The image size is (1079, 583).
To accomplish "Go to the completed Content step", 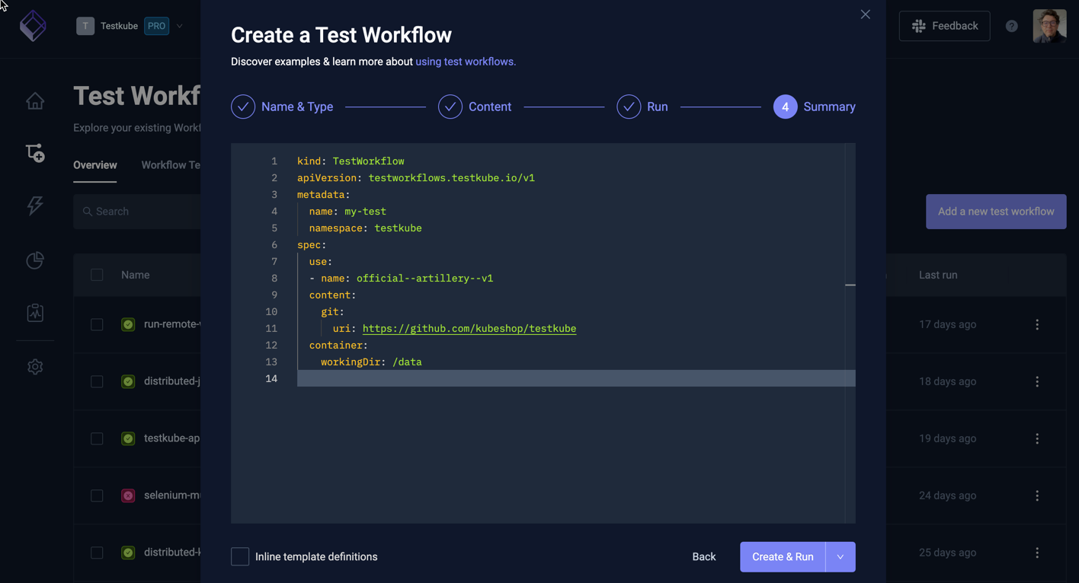I will point(475,107).
